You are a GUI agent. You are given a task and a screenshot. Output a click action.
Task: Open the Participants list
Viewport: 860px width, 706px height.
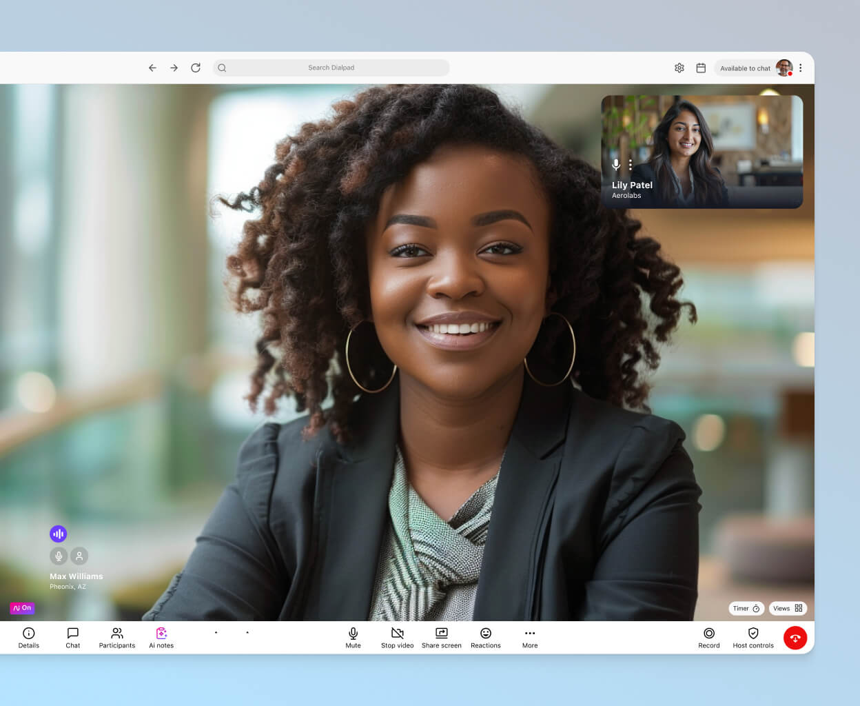116,638
